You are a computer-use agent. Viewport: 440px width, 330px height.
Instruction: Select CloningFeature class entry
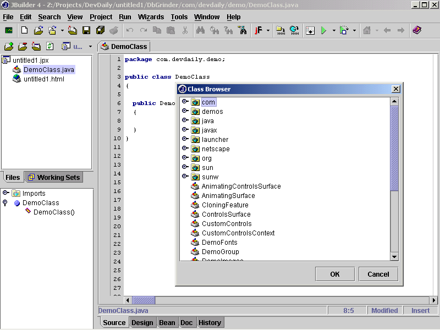(x=225, y=205)
